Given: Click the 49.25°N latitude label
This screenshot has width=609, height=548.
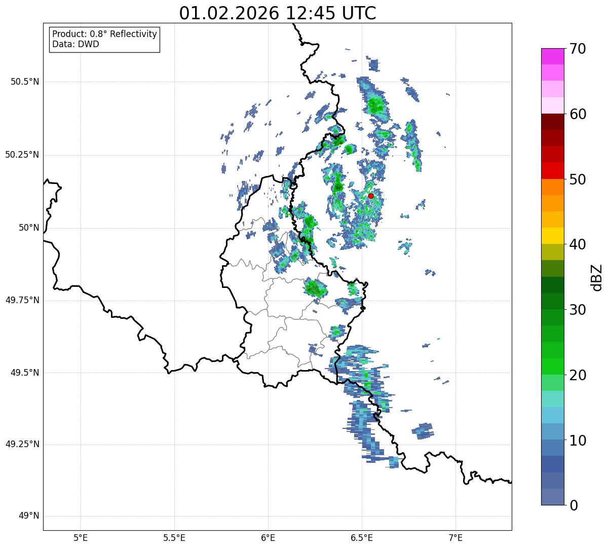Looking at the screenshot, I should pos(22,445).
